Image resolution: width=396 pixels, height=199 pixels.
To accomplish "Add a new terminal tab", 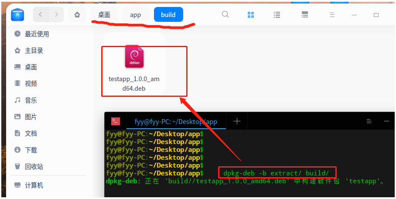I will tap(237, 121).
